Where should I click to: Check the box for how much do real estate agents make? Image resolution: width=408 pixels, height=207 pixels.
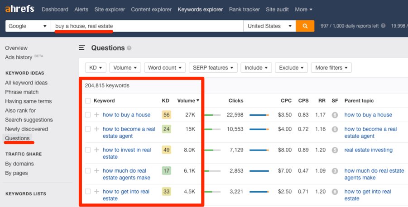click(x=88, y=171)
